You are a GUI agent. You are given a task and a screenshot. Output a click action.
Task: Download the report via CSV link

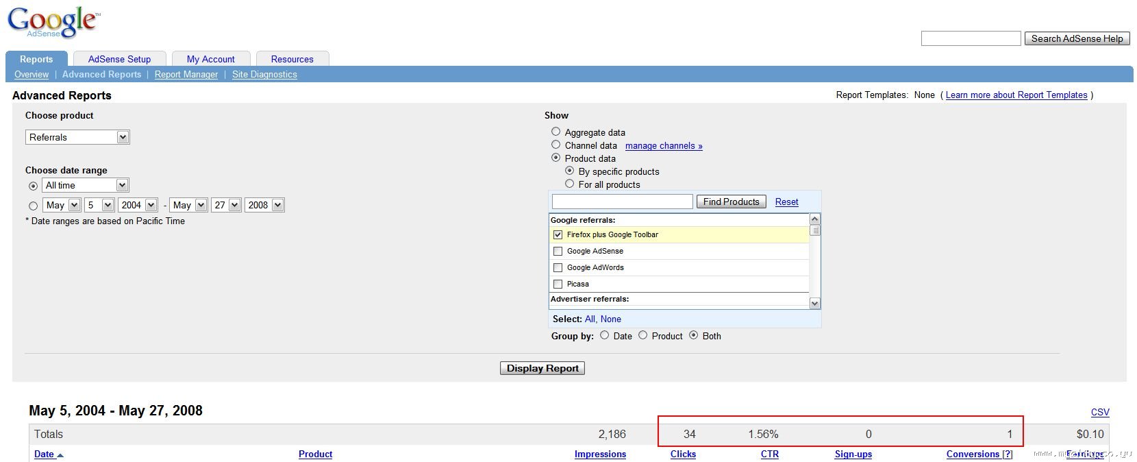[x=1100, y=412]
